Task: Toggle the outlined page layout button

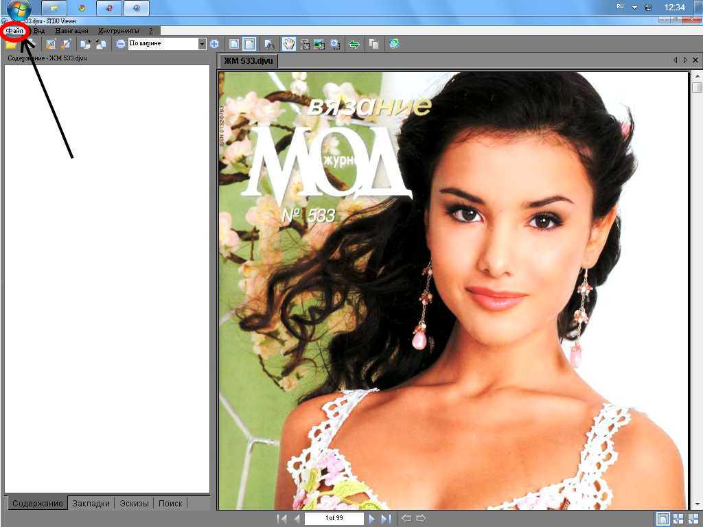Action: coord(250,44)
